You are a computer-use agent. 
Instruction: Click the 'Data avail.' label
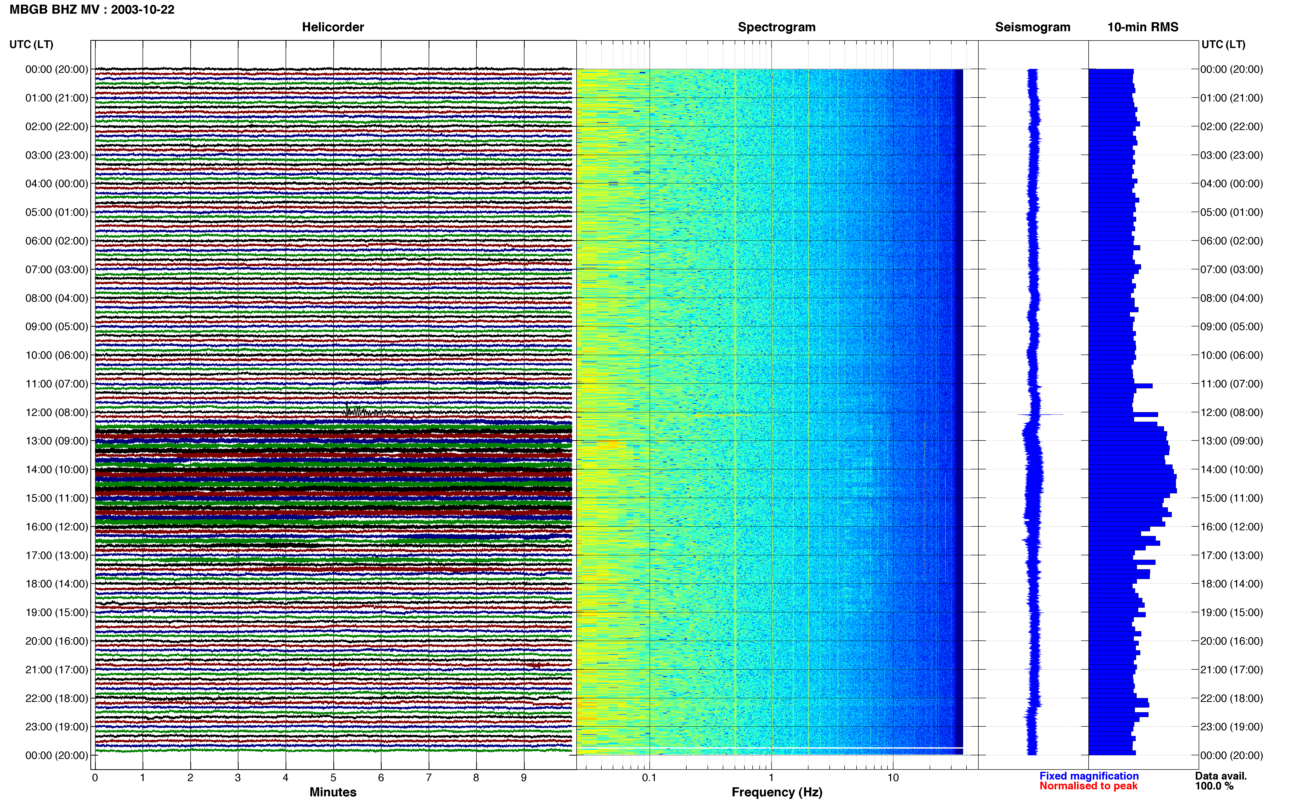click(x=1221, y=776)
